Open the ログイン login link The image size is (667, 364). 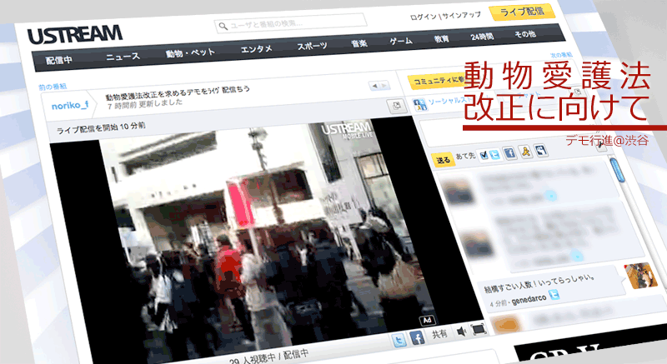pos(424,17)
